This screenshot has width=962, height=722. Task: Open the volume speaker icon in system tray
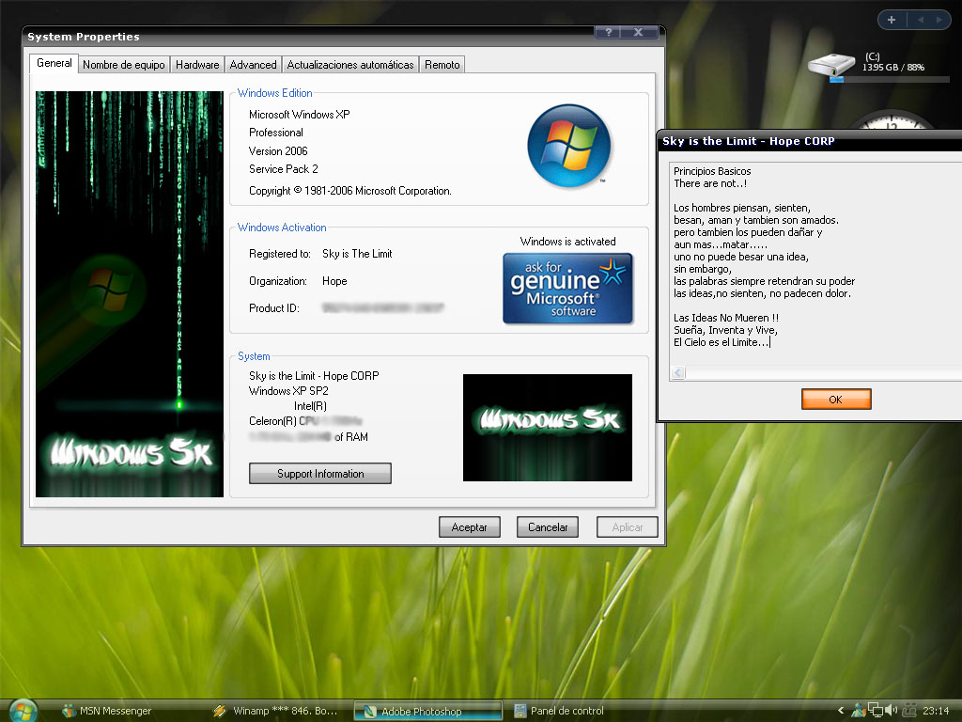point(889,709)
